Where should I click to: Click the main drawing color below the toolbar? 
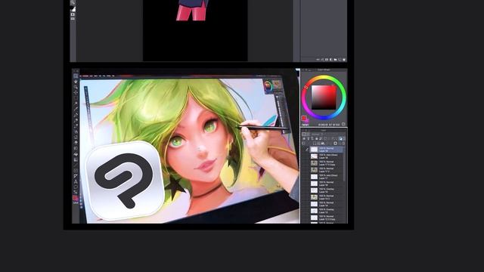point(75,197)
